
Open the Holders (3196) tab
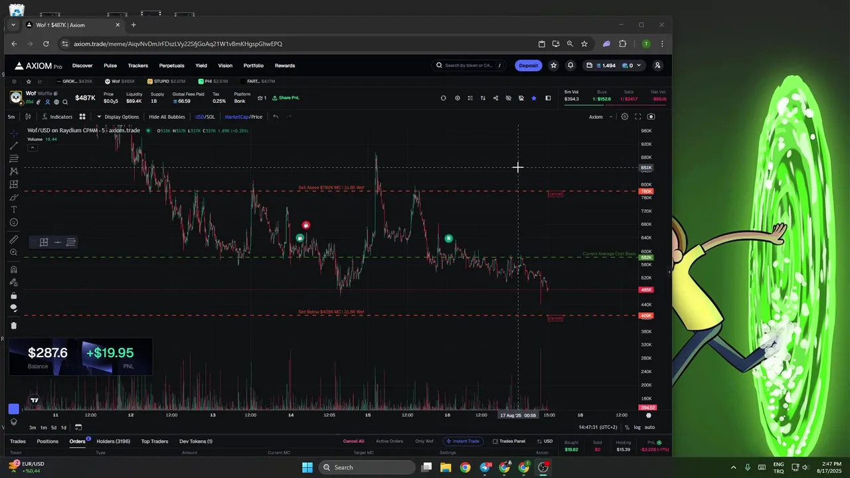pos(113,441)
